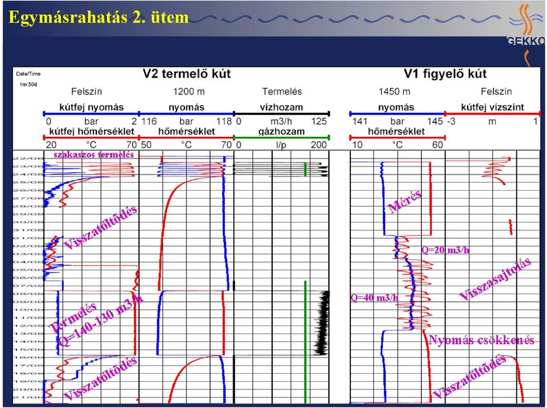Click the 'Nyomás csökkenés' annotation
This screenshot has width=547, height=408.
click(481, 340)
